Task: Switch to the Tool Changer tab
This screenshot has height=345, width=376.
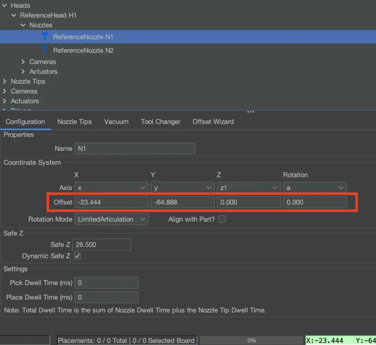Action: point(161,122)
